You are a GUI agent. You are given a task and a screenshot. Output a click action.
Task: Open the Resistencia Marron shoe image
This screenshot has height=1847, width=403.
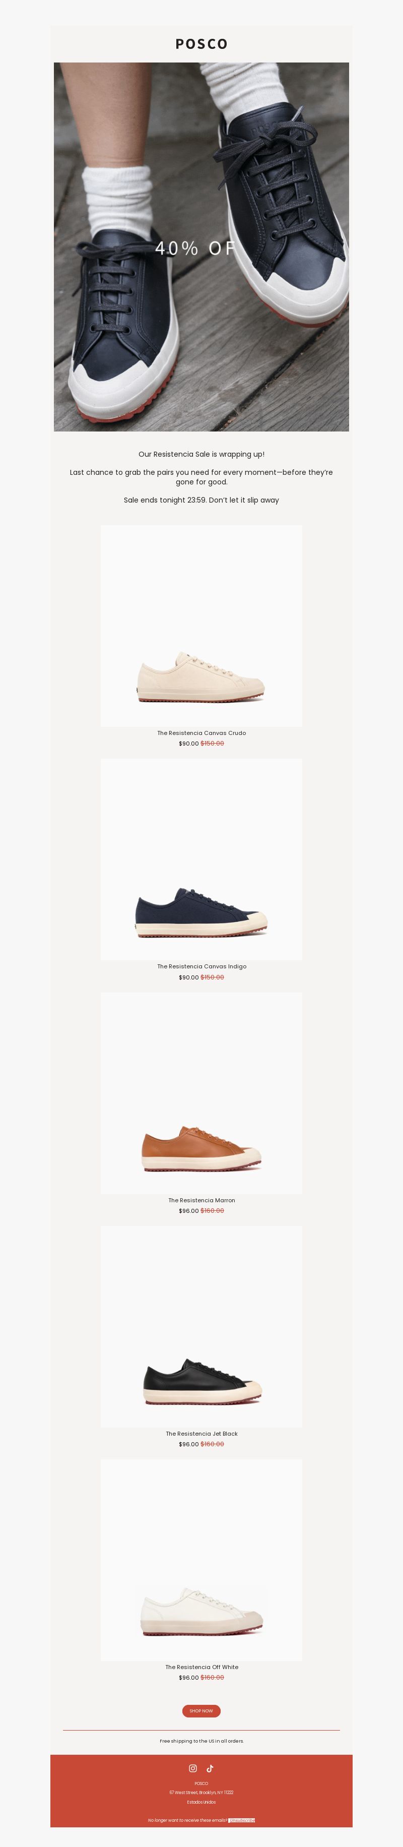click(x=201, y=1093)
